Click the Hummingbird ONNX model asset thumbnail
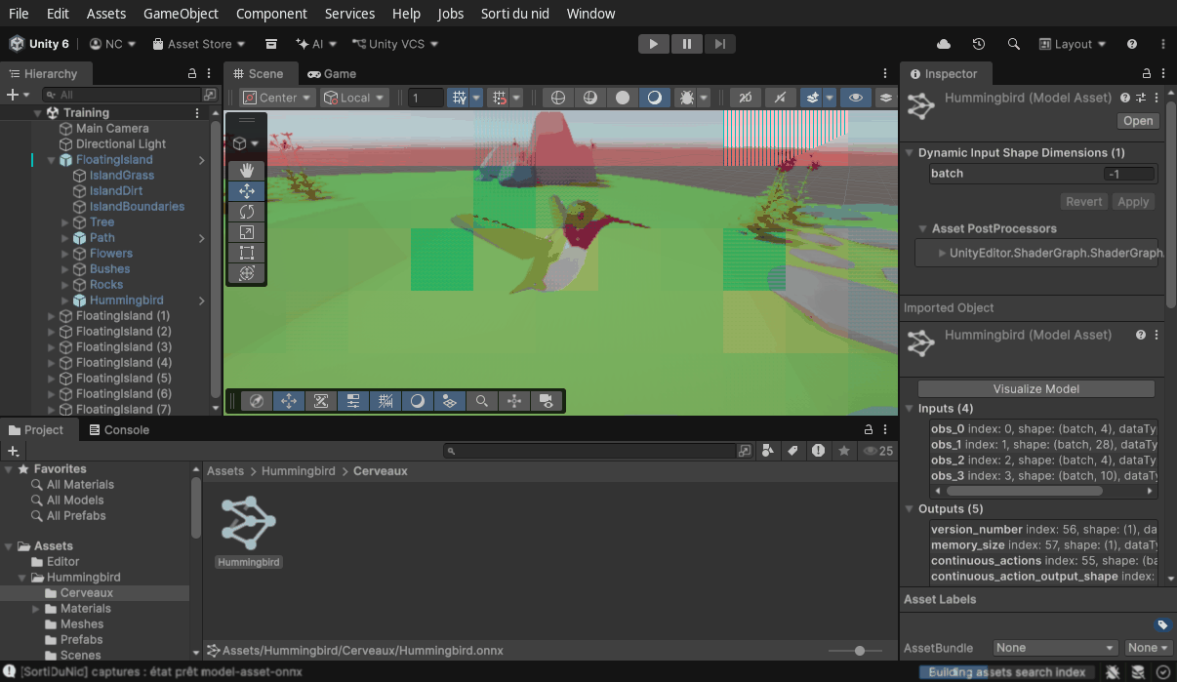The image size is (1177, 682). (249, 523)
